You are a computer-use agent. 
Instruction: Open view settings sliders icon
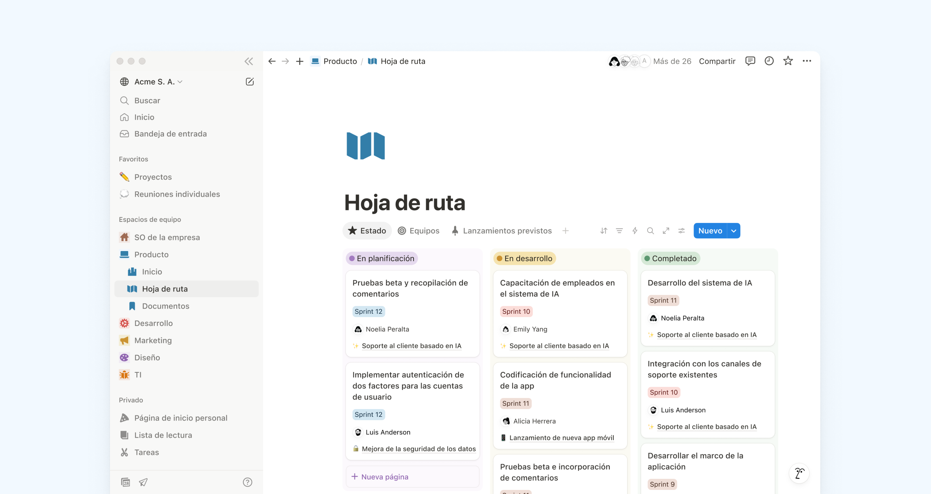681,231
